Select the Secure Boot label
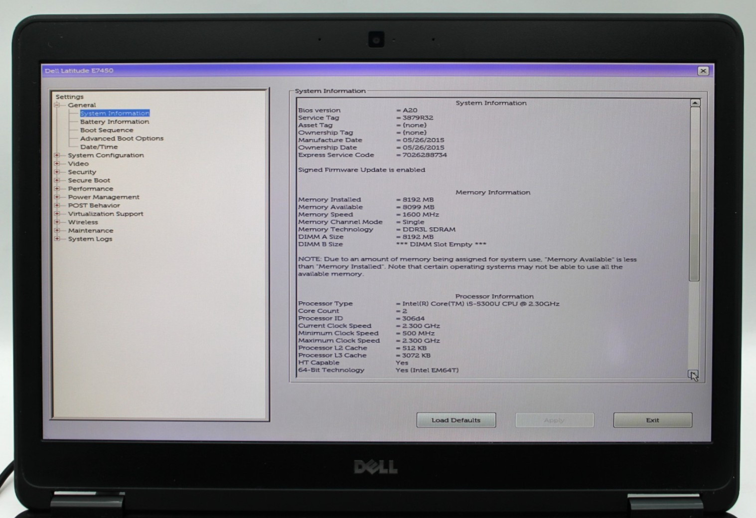The image size is (756, 518). (x=89, y=180)
